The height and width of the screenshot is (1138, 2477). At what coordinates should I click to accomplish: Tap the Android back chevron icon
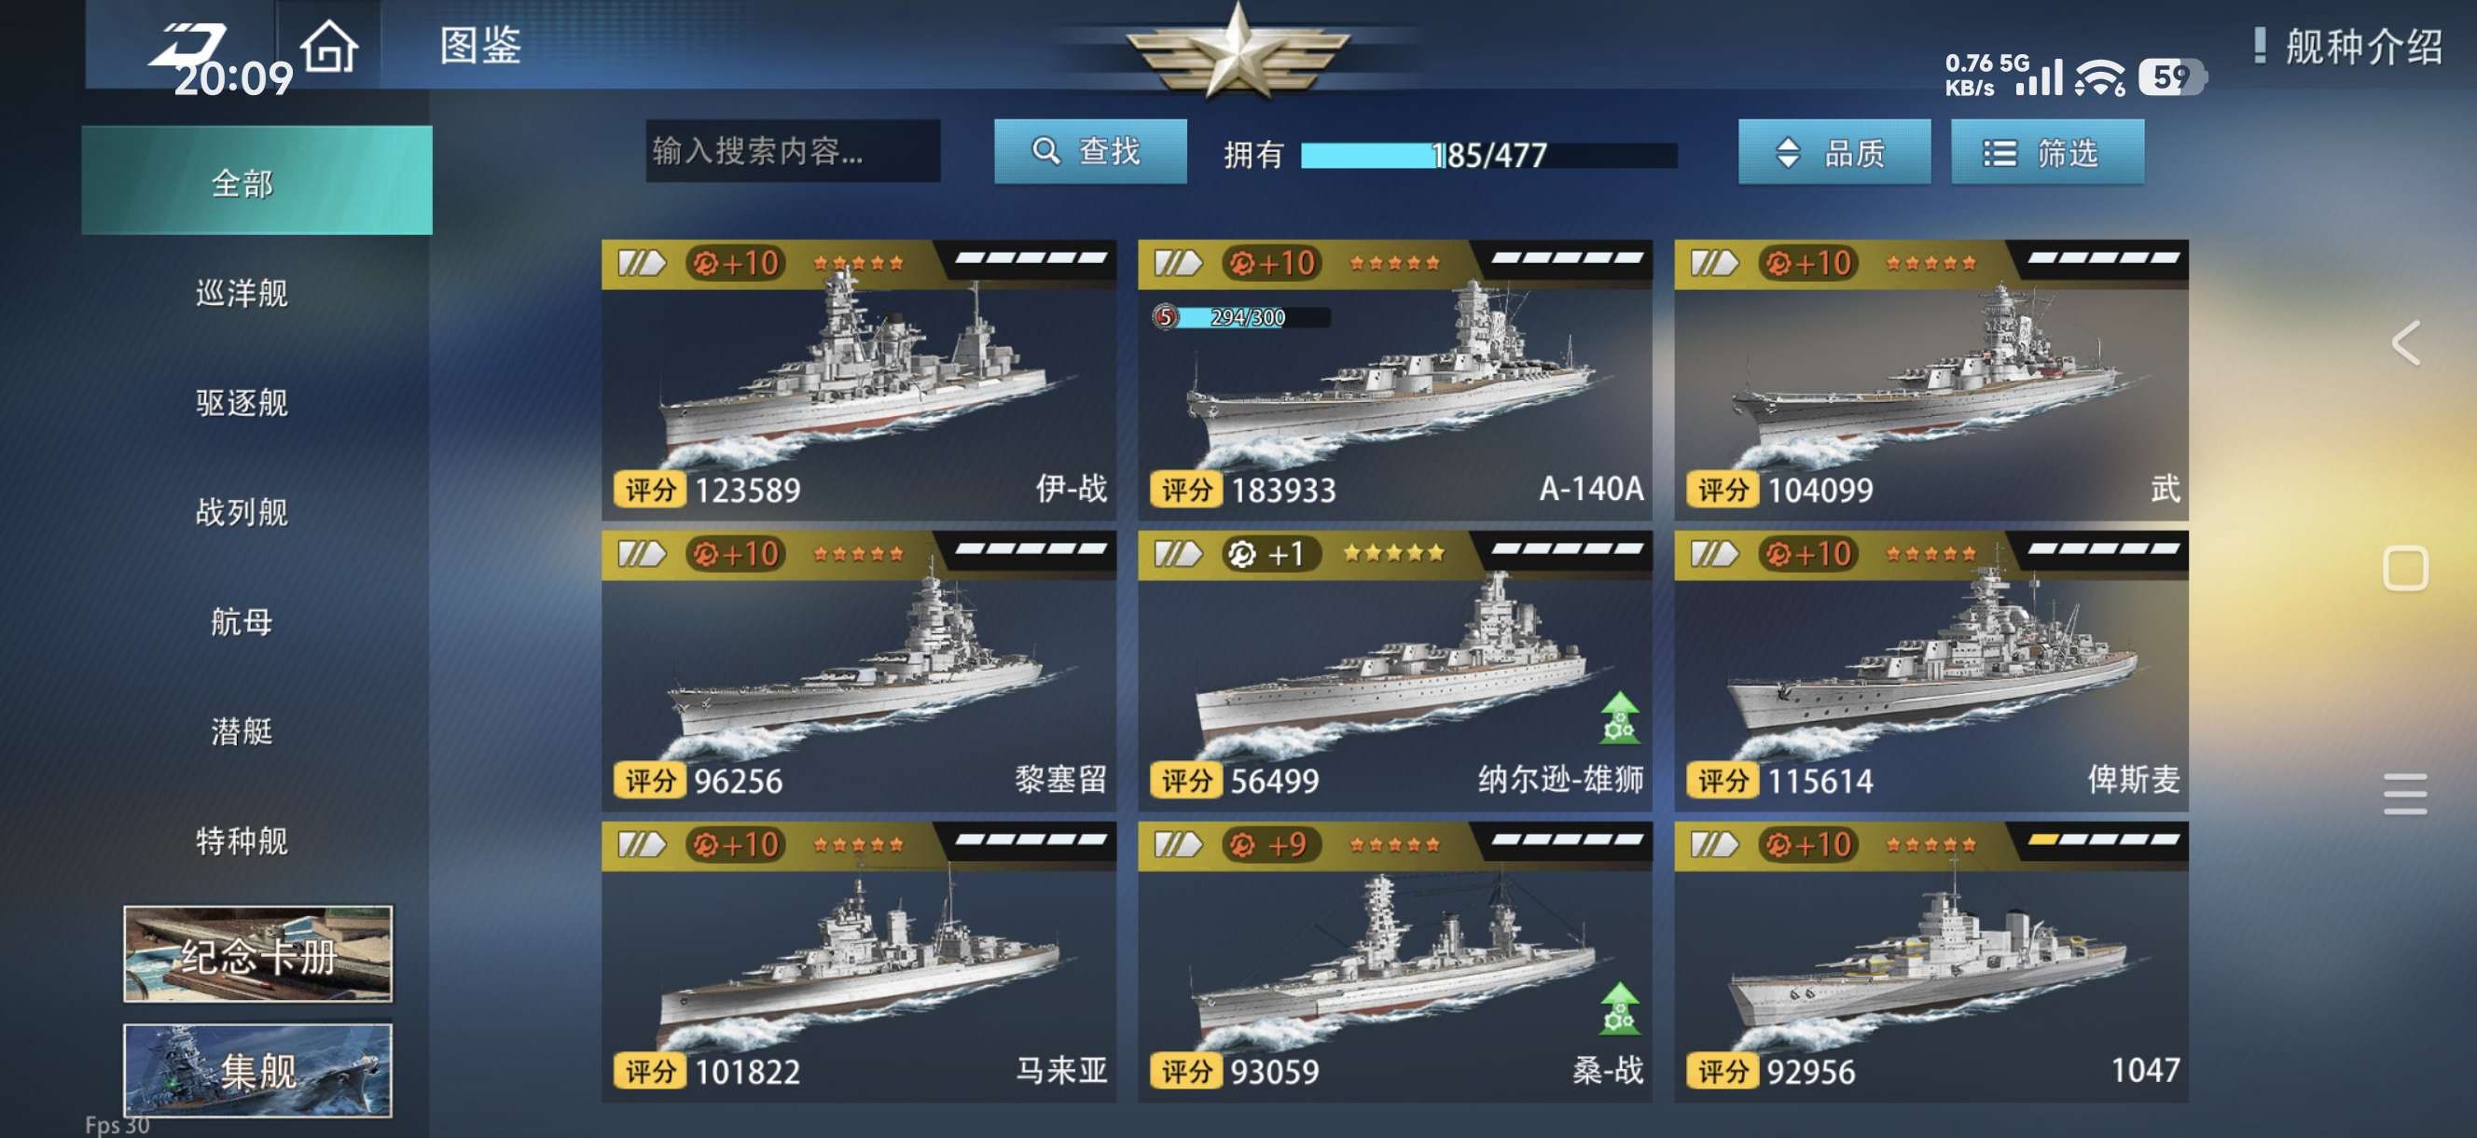click(2406, 342)
